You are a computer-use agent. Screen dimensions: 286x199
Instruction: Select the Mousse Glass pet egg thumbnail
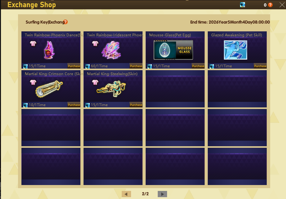click(x=173, y=50)
